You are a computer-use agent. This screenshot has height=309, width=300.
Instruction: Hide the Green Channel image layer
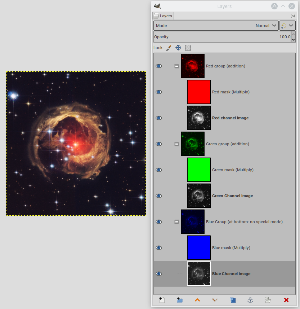pos(159,196)
